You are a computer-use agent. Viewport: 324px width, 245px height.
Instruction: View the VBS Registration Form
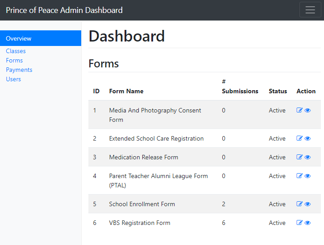pos(307,223)
